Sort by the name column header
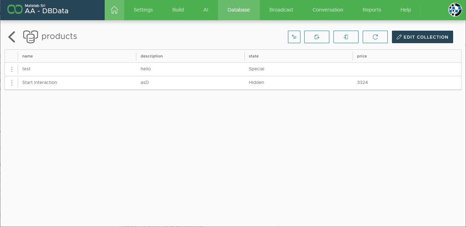Image resolution: width=466 pixels, height=227 pixels. click(27, 56)
